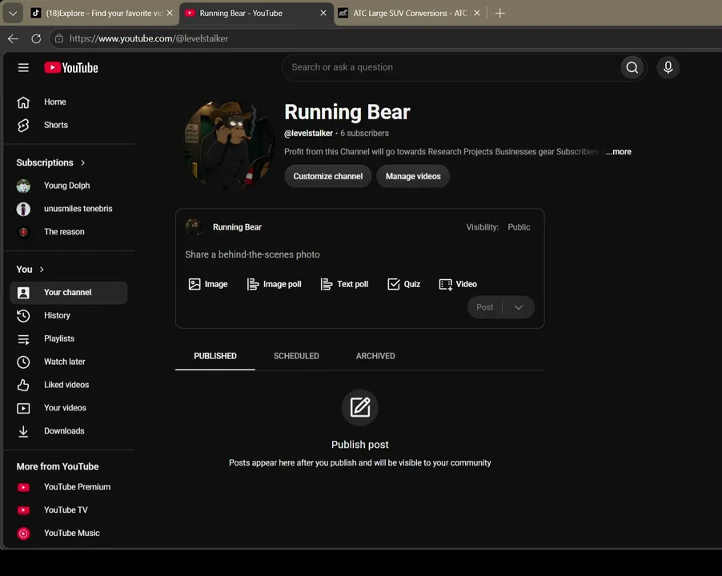The height and width of the screenshot is (576, 722).
Task: Click the @levelstalker handle
Action: pos(308,134)
